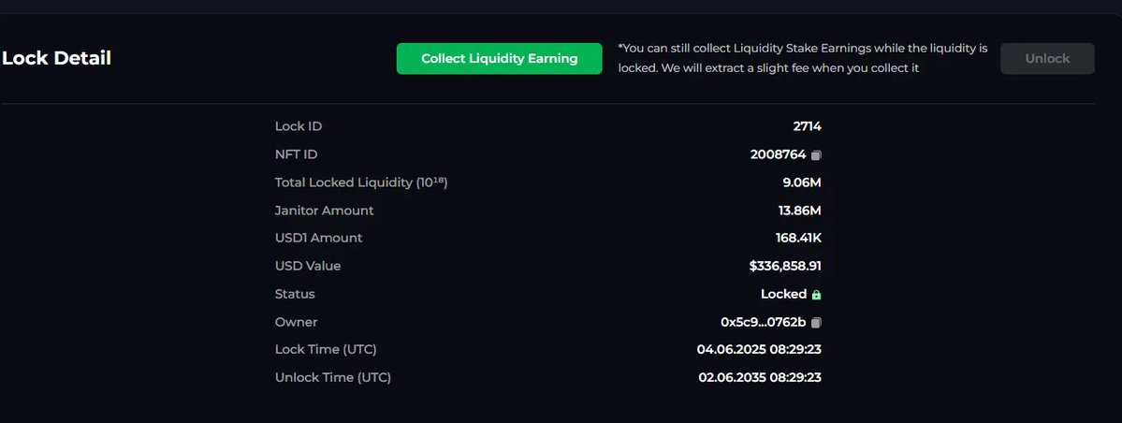The height and width of the screenshot is (423, 1122).
Task: Select the Lock Time 04.06.2025 08:29:23
Action: [x=759, y=349]
